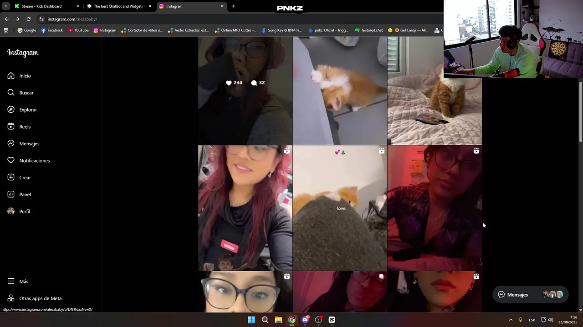This screenshot has height=327, width=583.
Task: Open a new browser tab
Action: pos(233,6)
